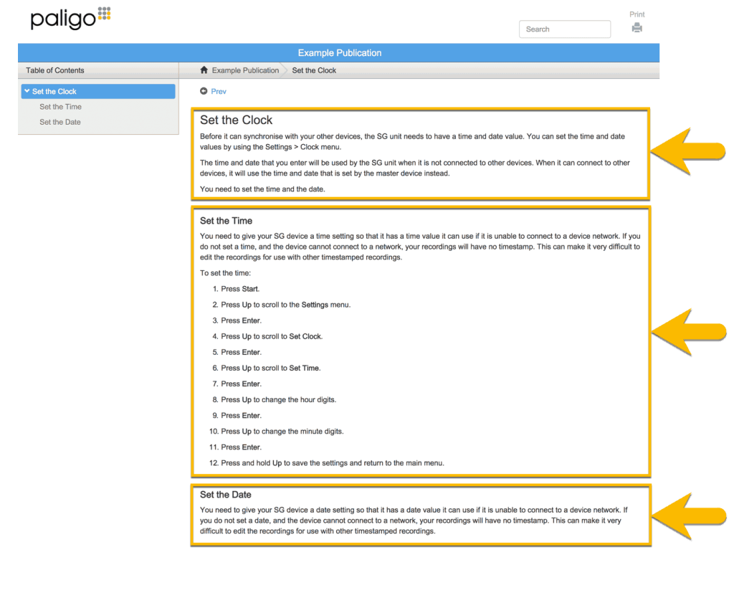Click the Table of Contents header

click(55, 70)
